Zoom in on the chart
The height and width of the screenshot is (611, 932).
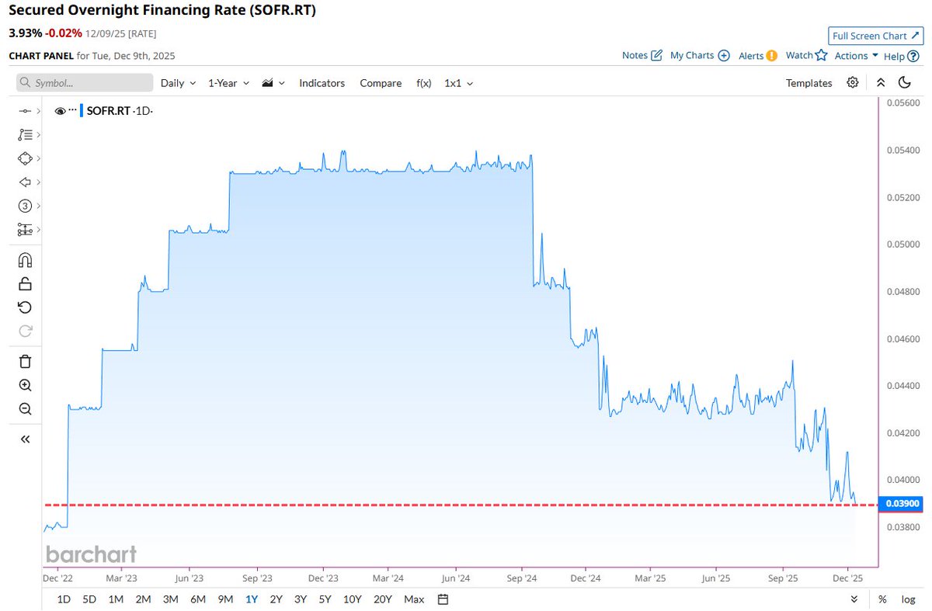[x=25, y=385]
